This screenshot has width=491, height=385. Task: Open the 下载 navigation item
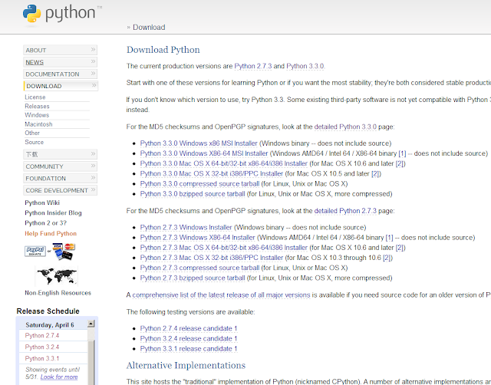(60, 154)
